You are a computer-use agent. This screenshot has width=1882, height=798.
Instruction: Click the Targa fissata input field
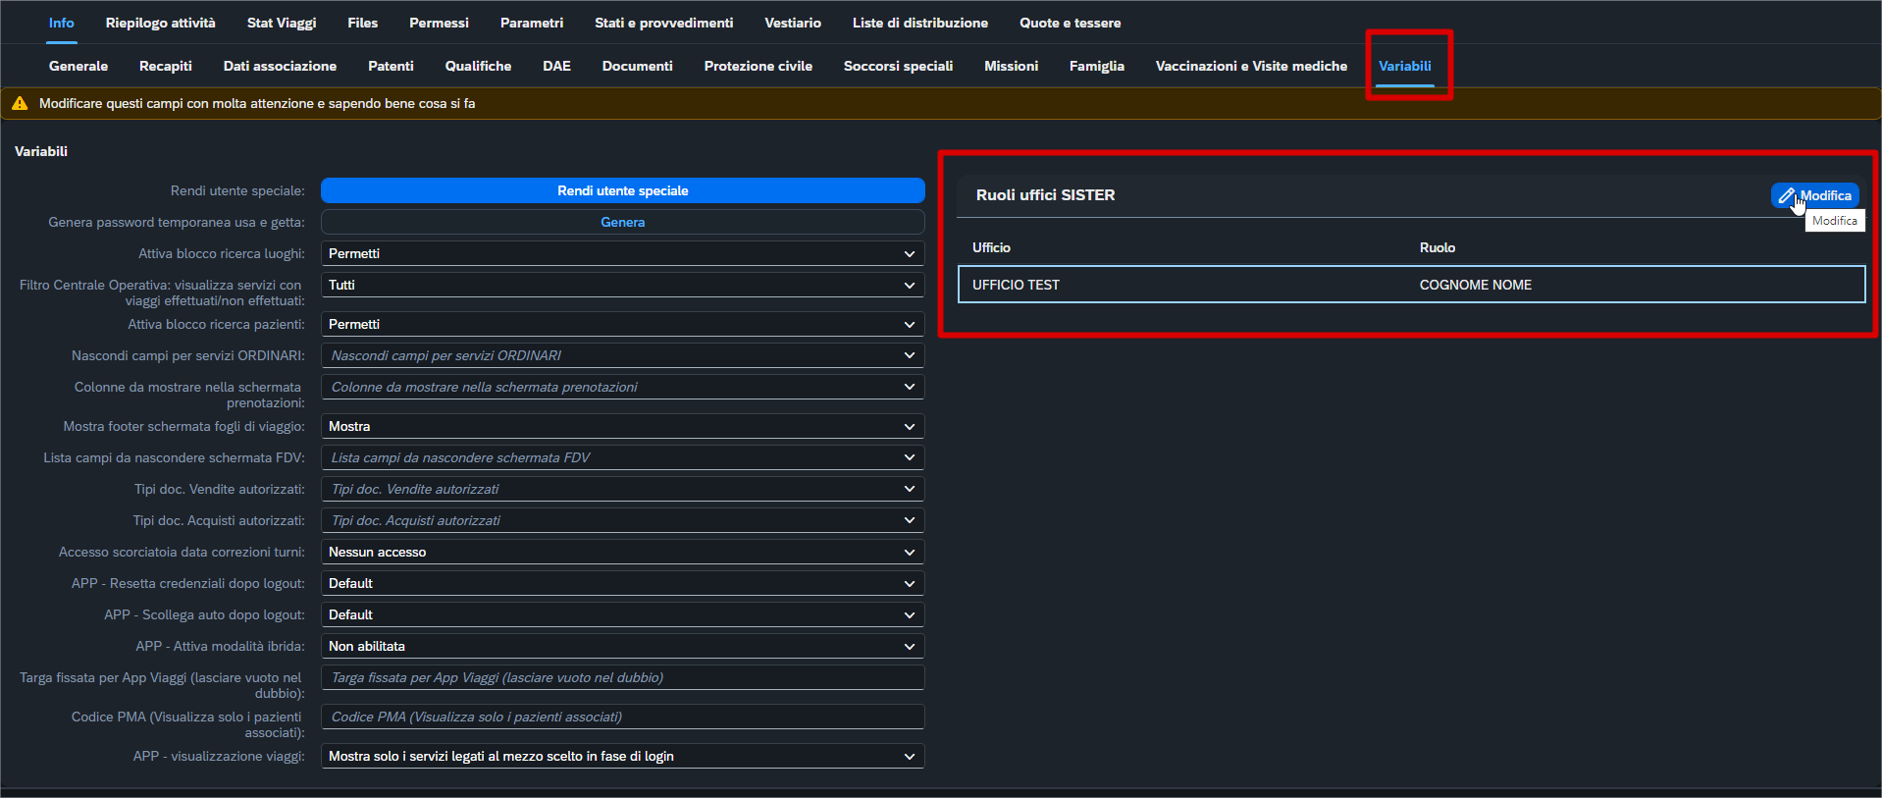click(x=622, y=678)
